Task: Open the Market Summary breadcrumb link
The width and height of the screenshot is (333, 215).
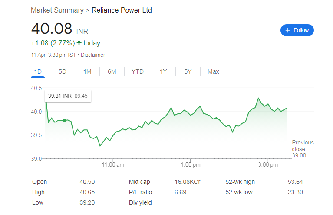Action: [57, 10]
